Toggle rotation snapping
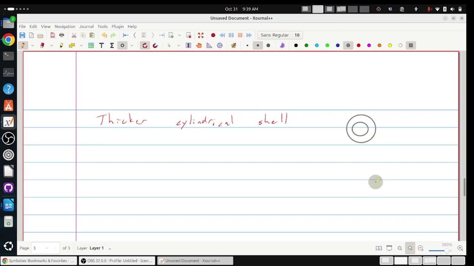 [x=145, y=45]
